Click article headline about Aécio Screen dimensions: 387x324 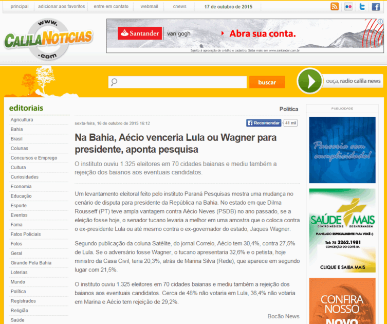point(176,143)
